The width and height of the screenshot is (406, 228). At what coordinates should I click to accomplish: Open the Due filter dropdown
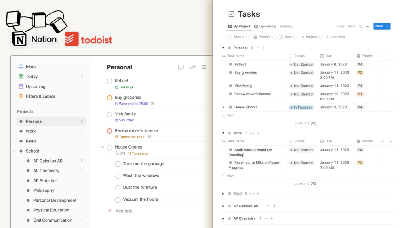click(287, 37)
